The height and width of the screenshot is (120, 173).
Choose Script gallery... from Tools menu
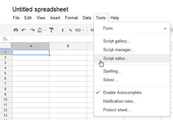tap(132, 41)
